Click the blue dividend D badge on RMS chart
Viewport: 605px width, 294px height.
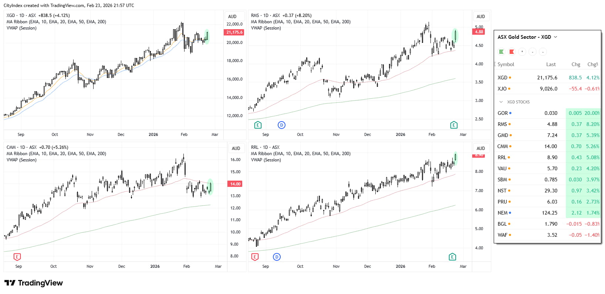pyautogui.click(x=282, y=125)
